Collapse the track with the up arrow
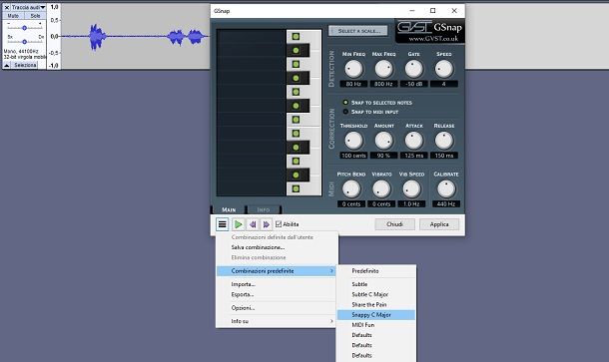 [7, 65]
